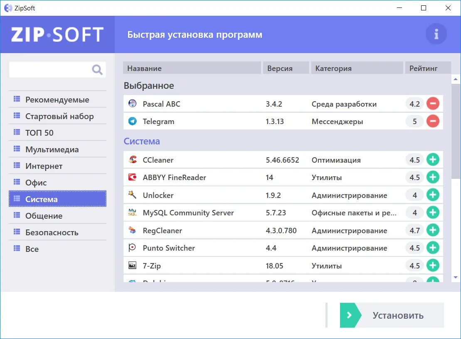Click the ZIP·SOFT logo
Viewport: 461px width, 339px height.
pyautogui.click(x=57, y=34)
